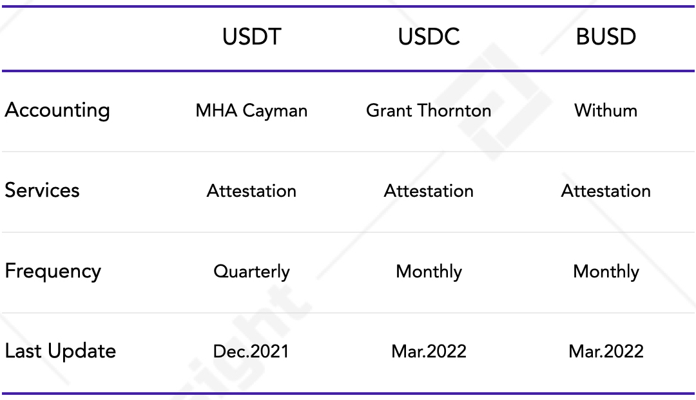Click the Quarterly frequency cell
The image size is (696, 400).
252,272
